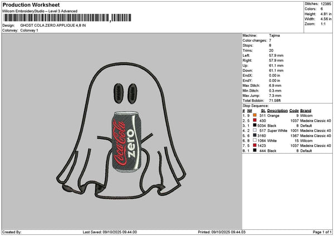The image size is (334, 236).
Task: Click code 1367 in the stop sequence
Action: point(294,136)
